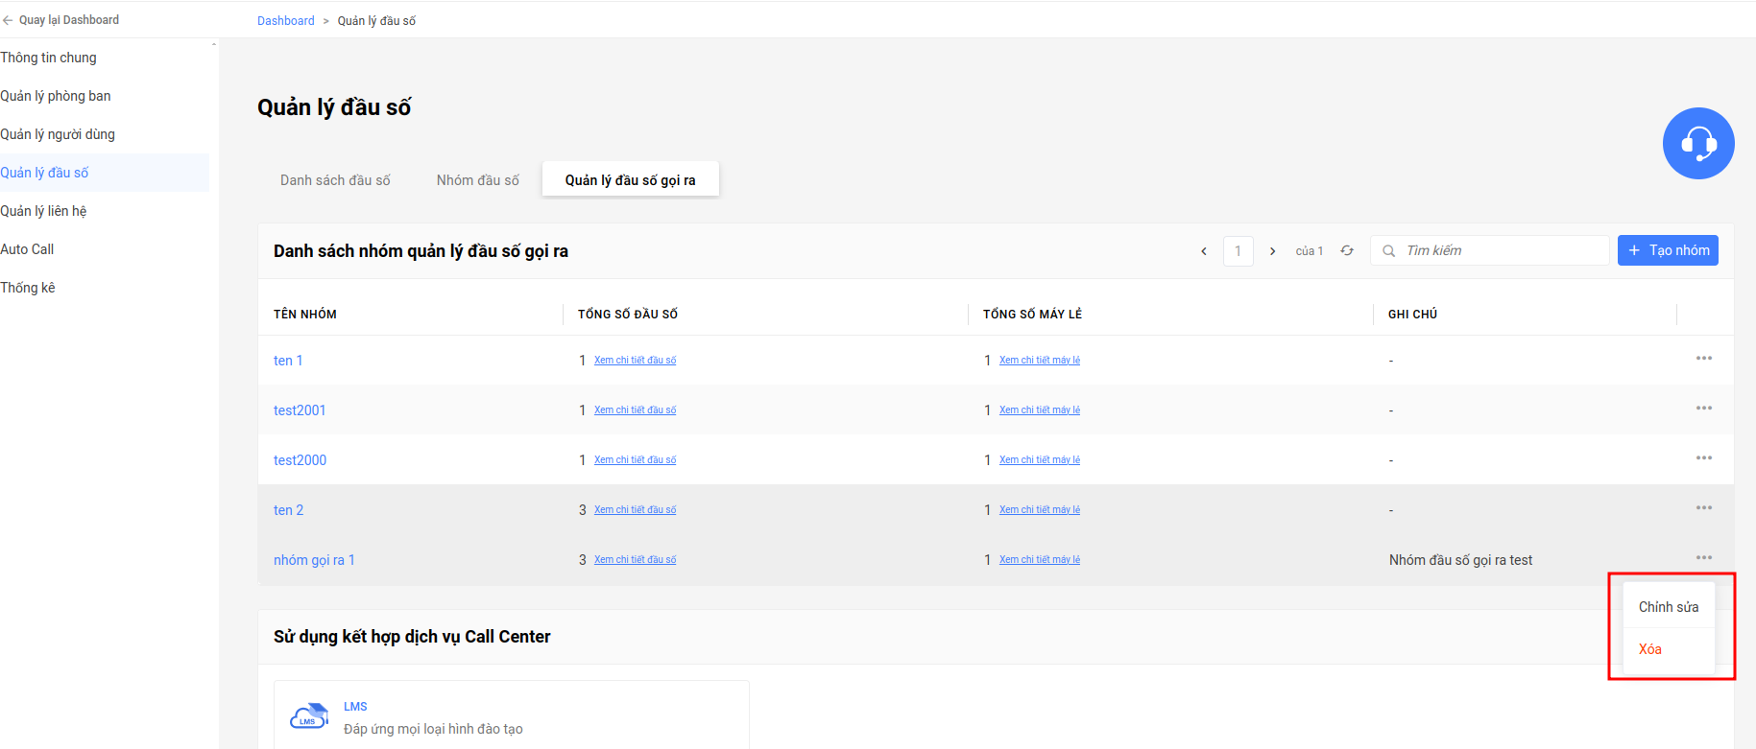
Task: Open group ten 2 link
Action: [x=288, y=510]
